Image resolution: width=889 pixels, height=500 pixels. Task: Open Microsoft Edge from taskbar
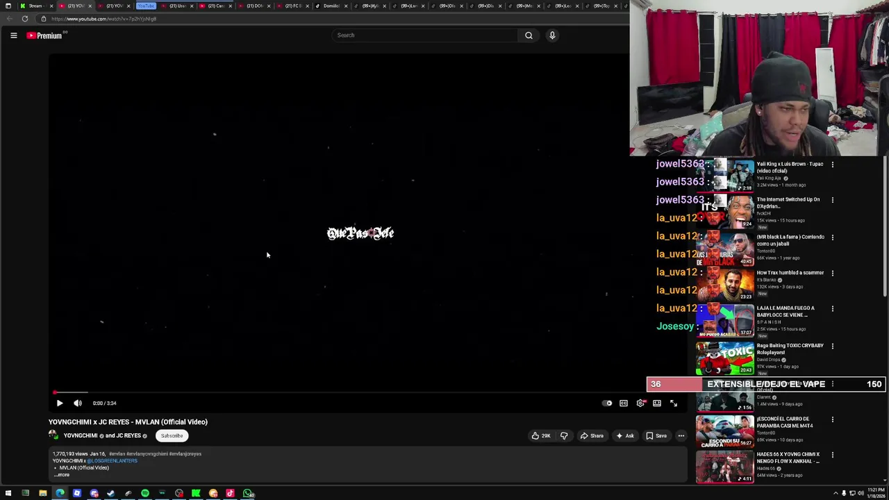(x=60, y=494)
